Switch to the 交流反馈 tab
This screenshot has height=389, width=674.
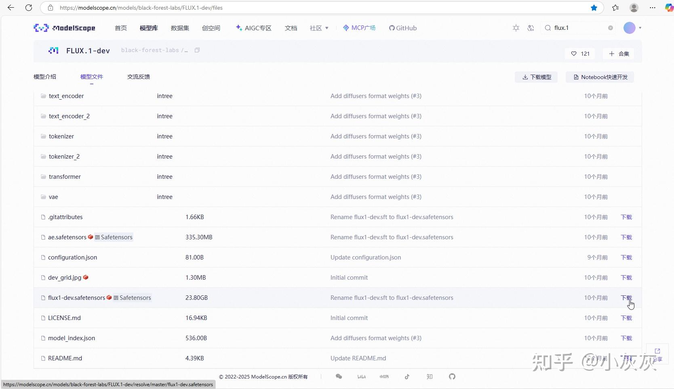coord(139,77)
